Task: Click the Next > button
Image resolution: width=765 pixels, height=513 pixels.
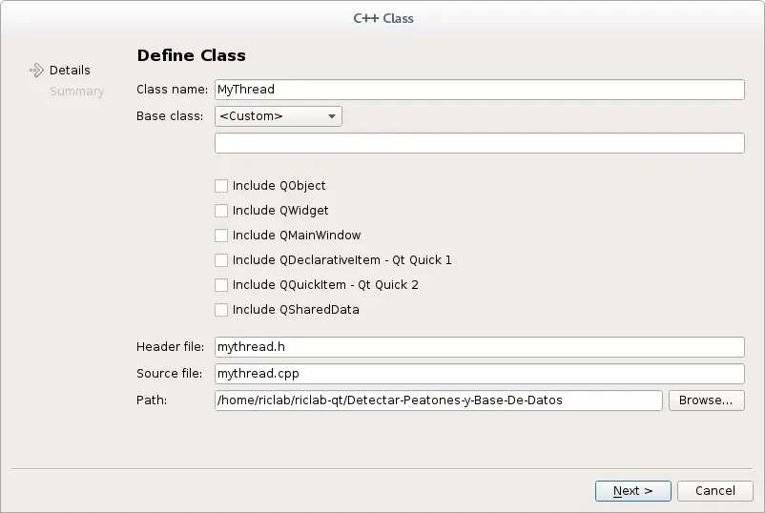Action: point(632,491)
